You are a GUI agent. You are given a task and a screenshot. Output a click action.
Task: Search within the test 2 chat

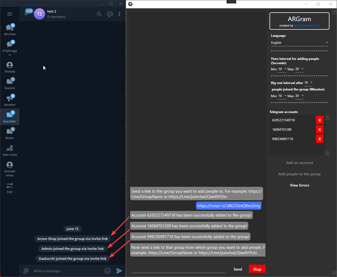coord(99,14)
